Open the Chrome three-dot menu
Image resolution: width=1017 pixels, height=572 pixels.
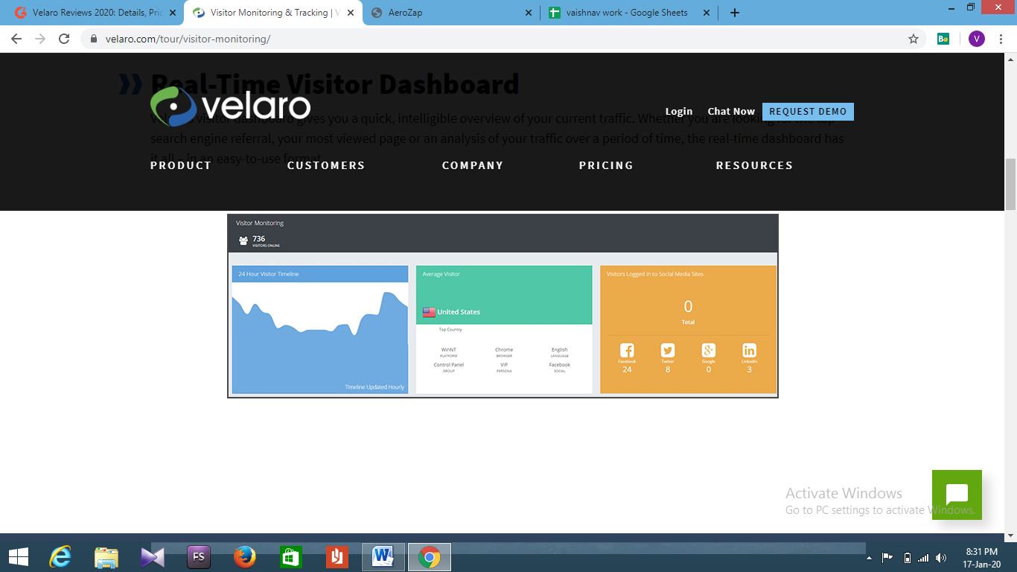[x=1000, y=39]
